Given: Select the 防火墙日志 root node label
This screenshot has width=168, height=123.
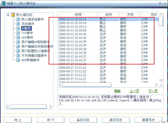Looking at the screenshot, I should 24,15.
